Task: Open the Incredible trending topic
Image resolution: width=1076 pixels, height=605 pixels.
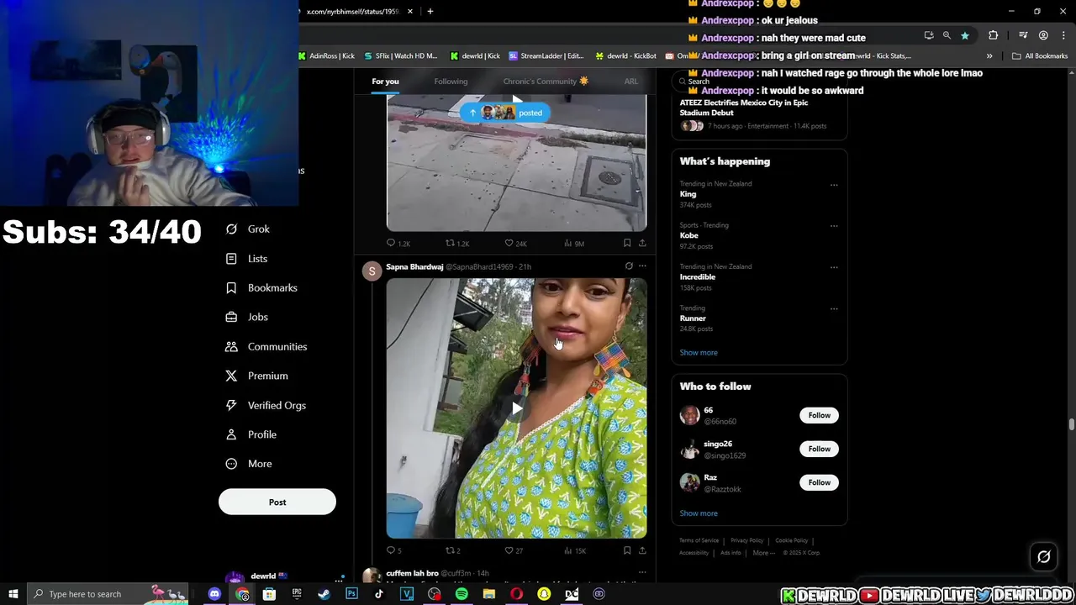Action: (x=698, y=276)
